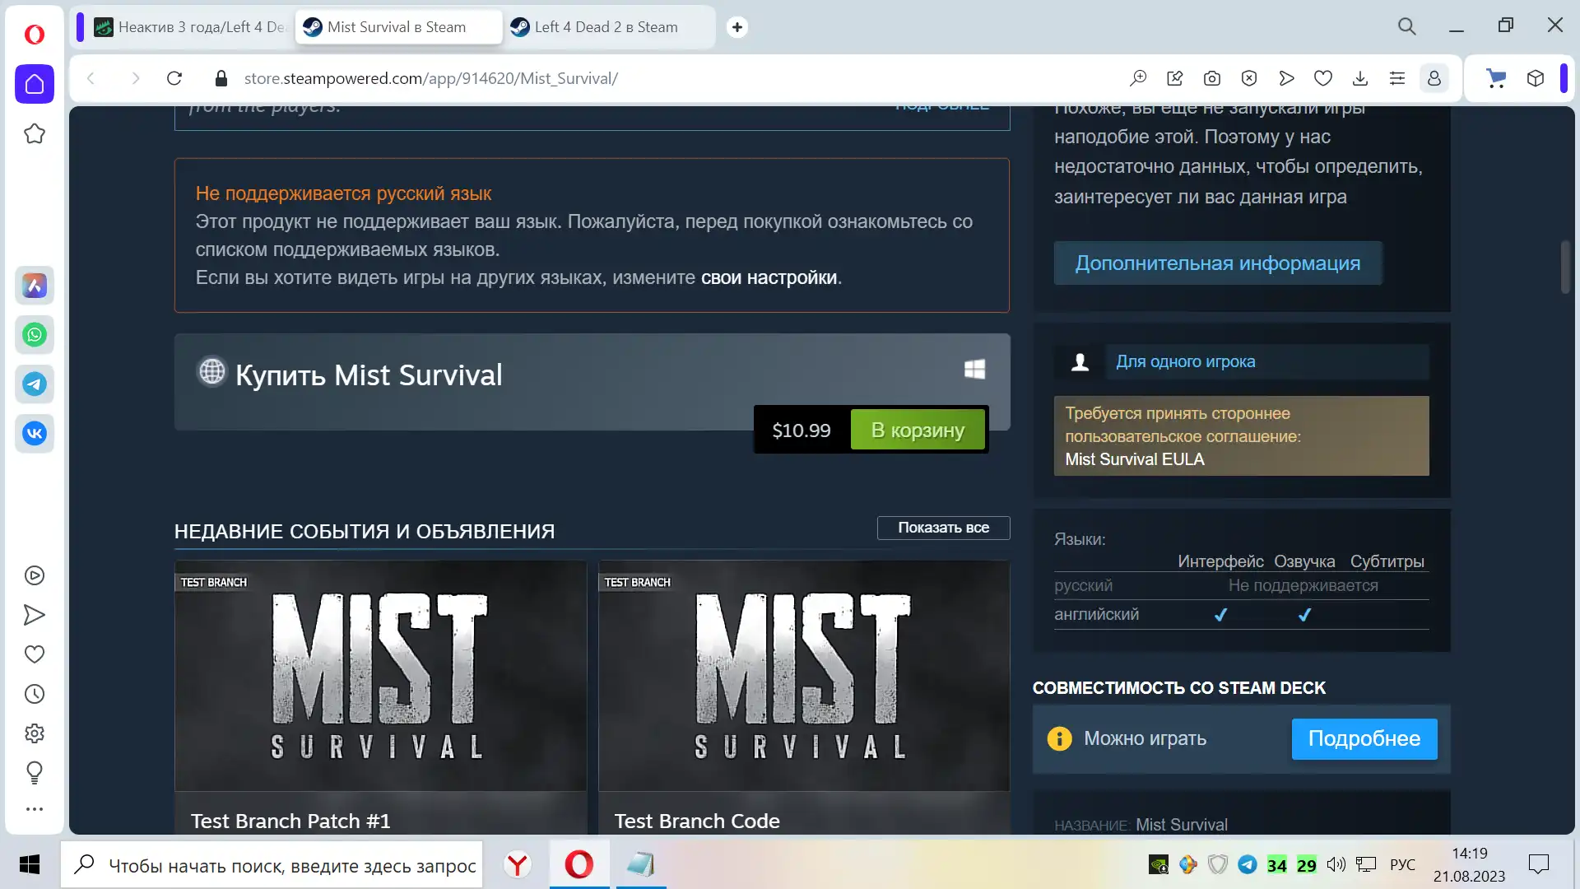Open the Windows Start menu
The image size is (1580, 889).
30,864
